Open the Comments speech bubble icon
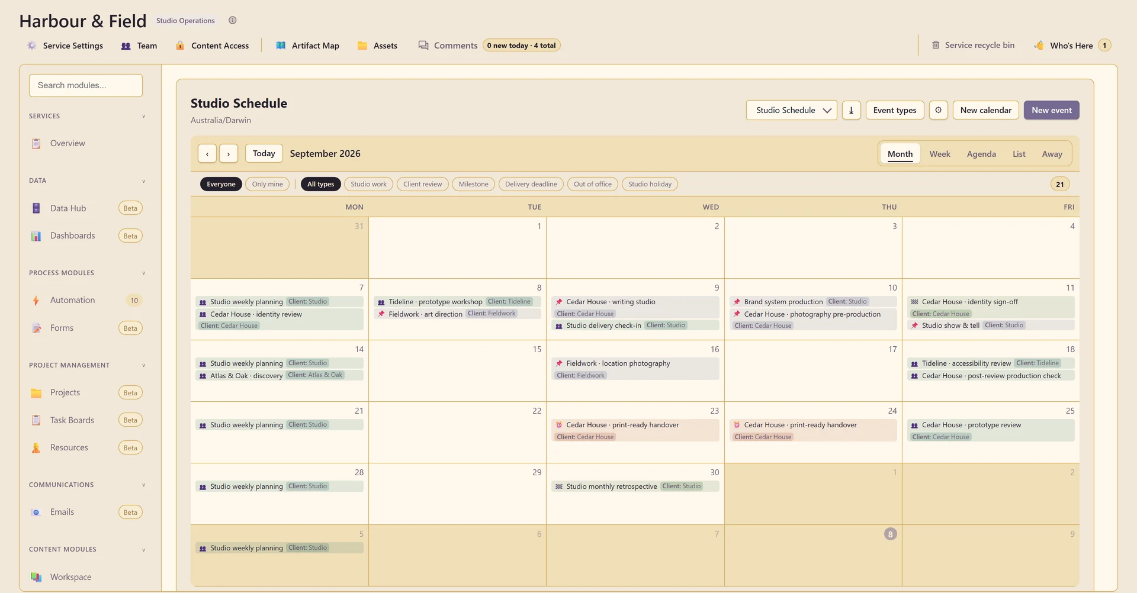Viewport: 1137px width, 593px height. click(423, 46)
